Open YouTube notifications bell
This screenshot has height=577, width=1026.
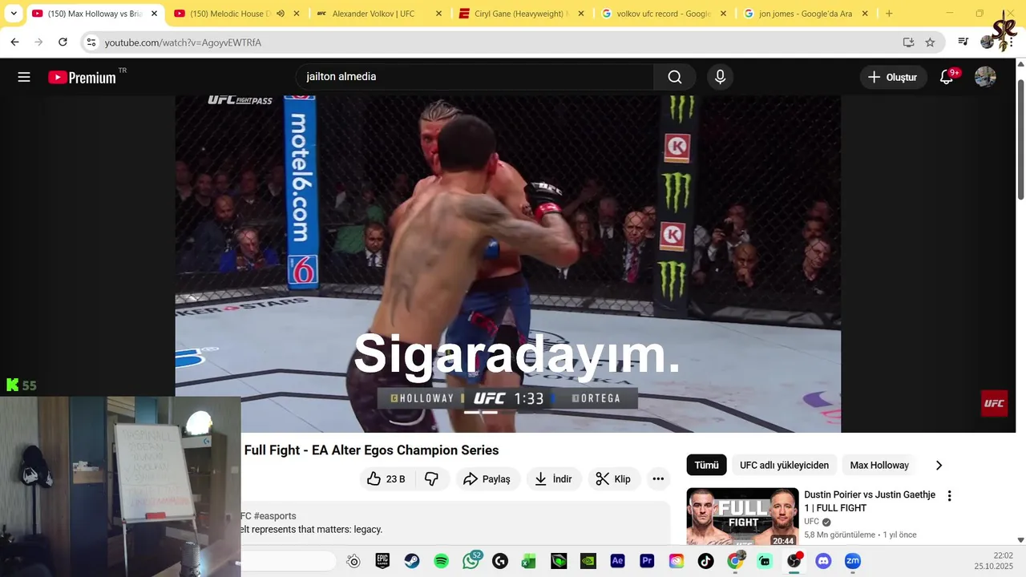pos(947,77)
